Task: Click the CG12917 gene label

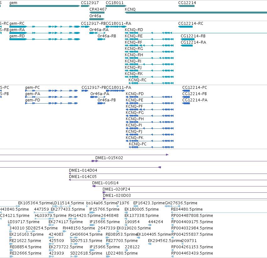Action: [x=90, y=3]
